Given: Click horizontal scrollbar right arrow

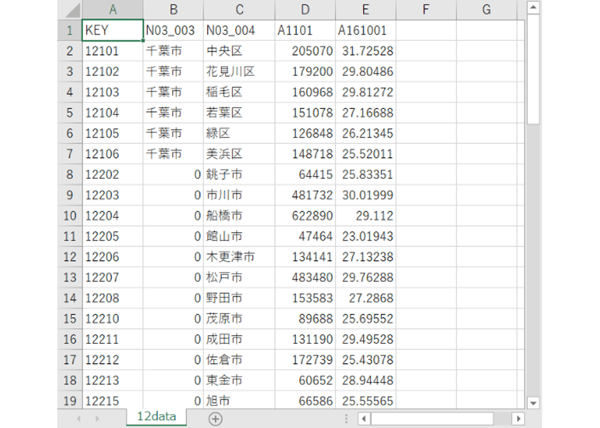Looking at the screenshot, I should tap(518, 419).
